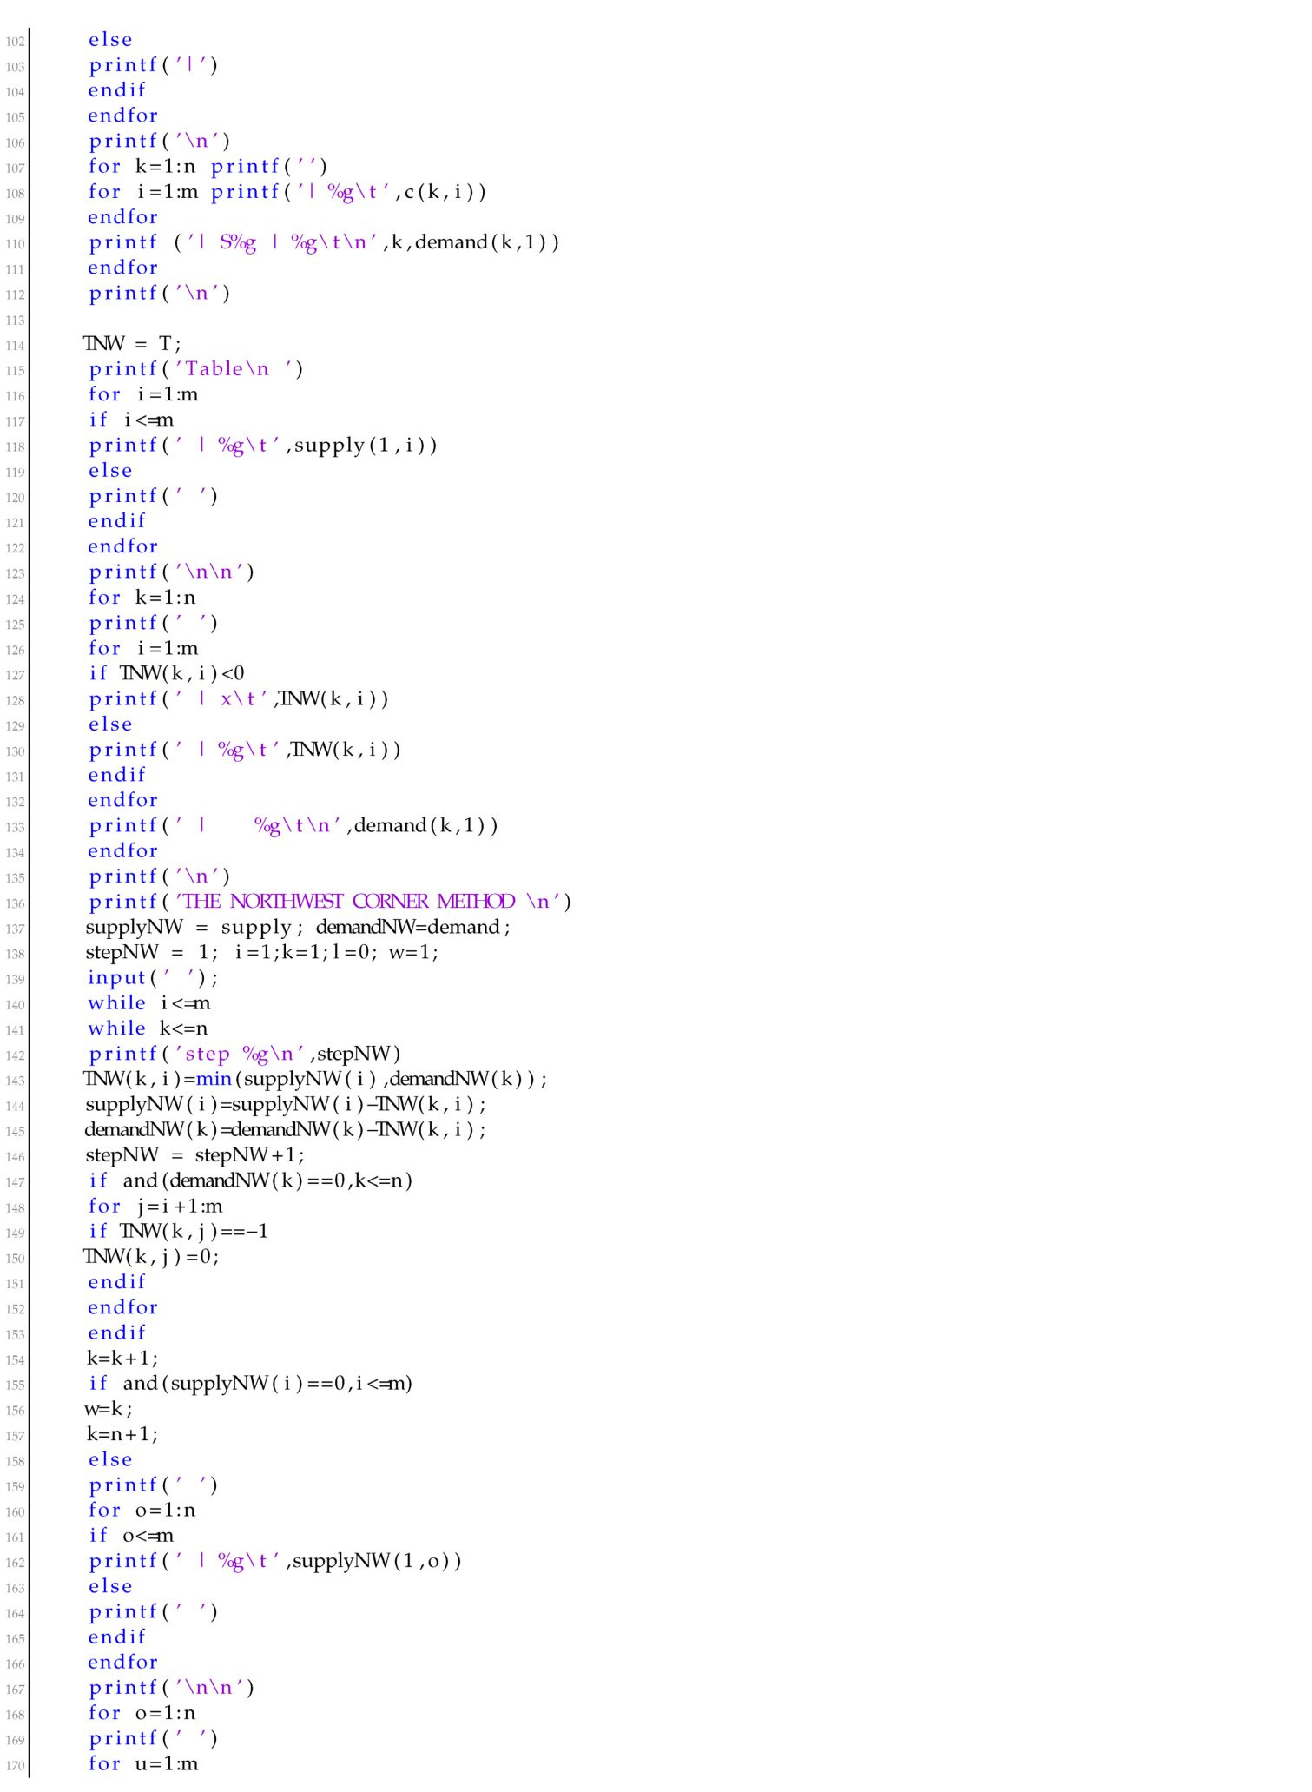Click "for k=1:n printf('')" line
The height and width of the screenshot is (1792, 1312).
click(208, 167)
